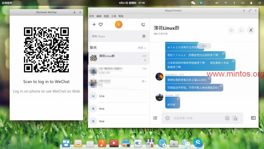Launch Mail from the dock
The height and width of the screenshot is (149, 264).
[78, 143]
